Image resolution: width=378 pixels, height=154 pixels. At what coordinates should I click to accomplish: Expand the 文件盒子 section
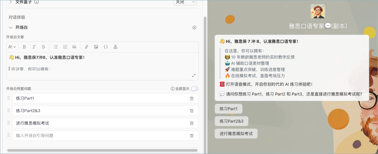coord(11,2)
